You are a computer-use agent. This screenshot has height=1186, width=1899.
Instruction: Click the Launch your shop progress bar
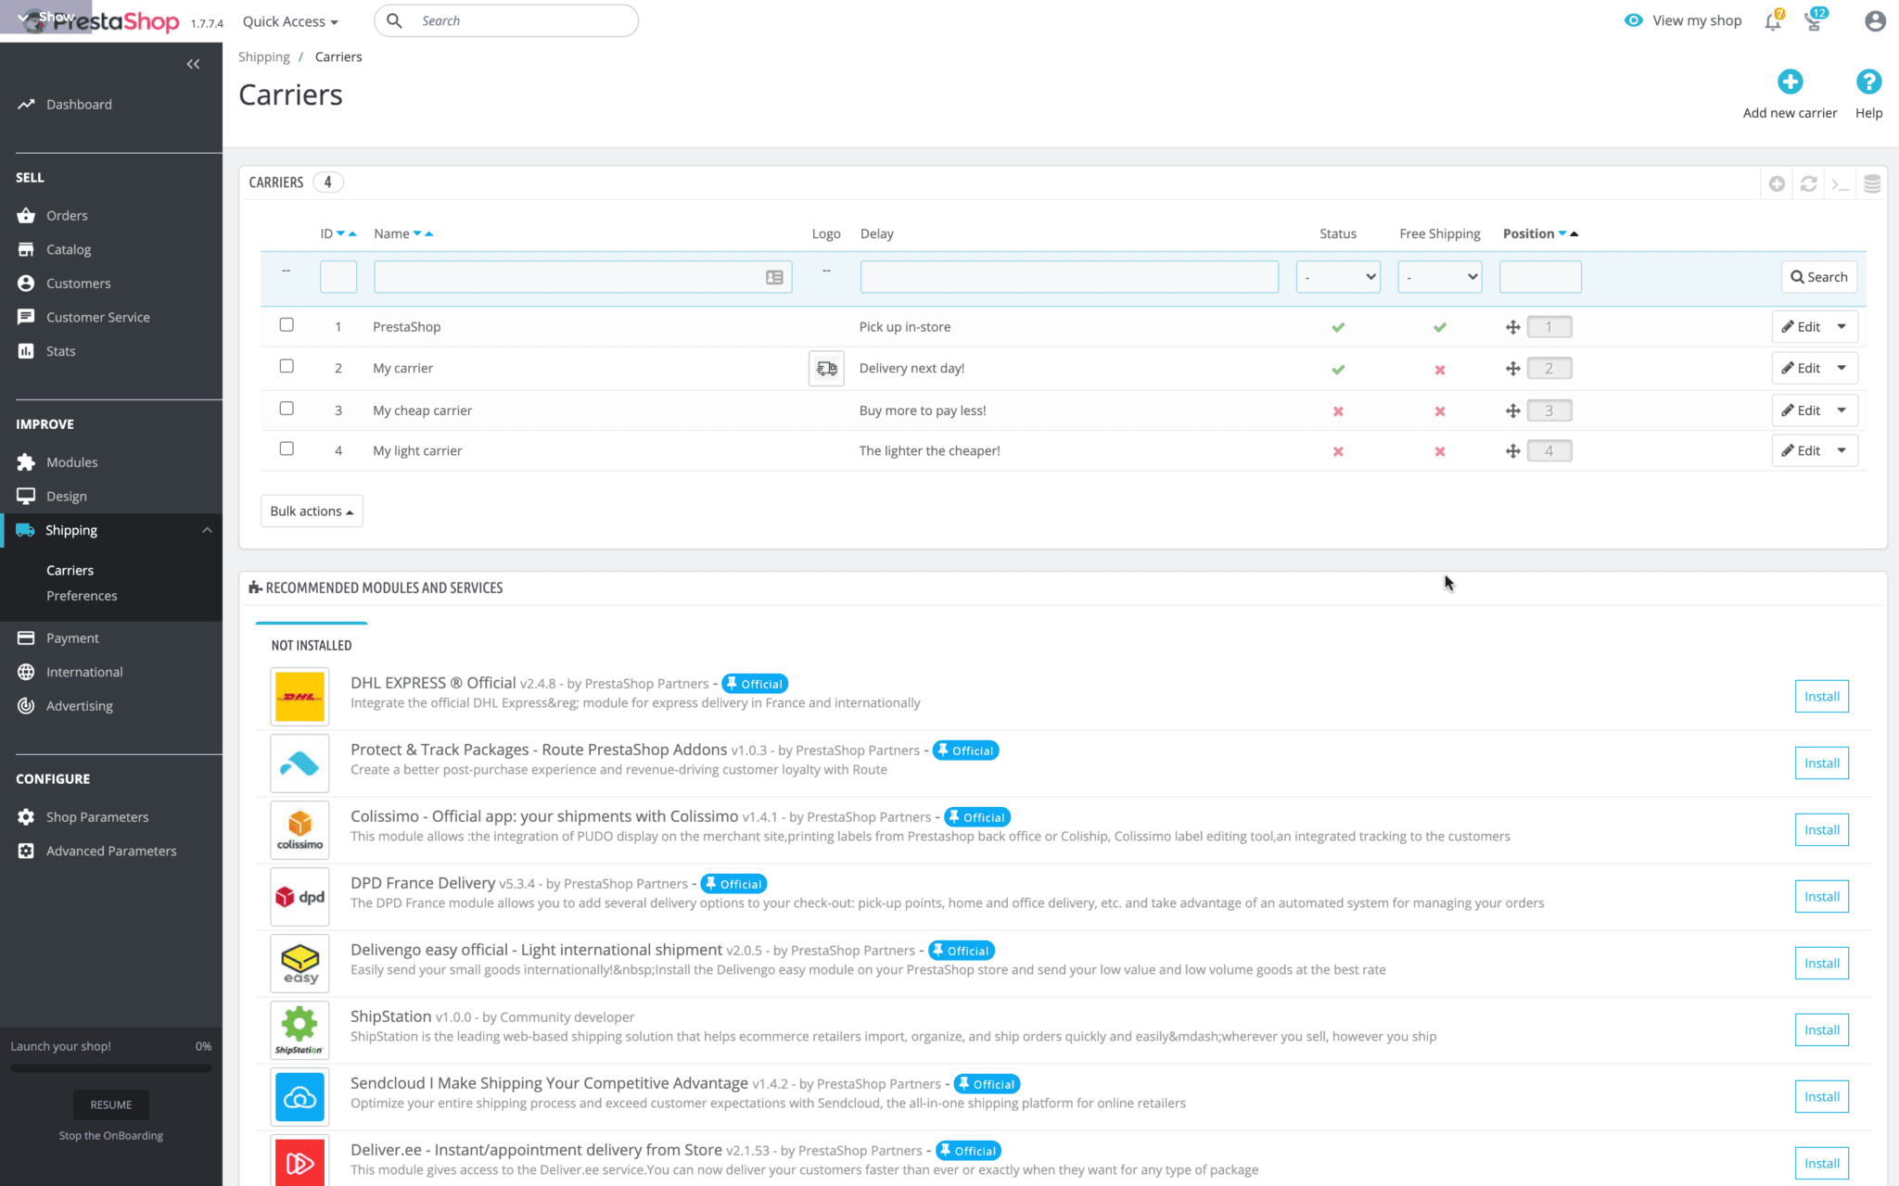[111, 1068]
